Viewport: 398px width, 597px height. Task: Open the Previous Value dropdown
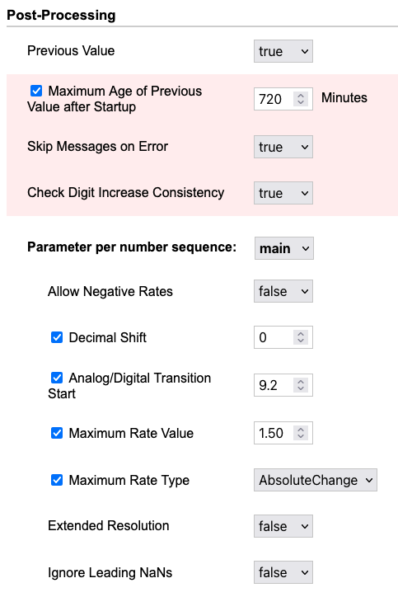click(x=283, y=51)
